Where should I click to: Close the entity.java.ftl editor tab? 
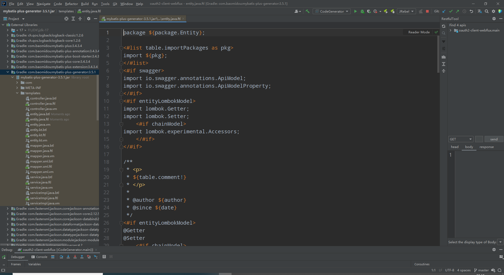click(x=183, y=19)
